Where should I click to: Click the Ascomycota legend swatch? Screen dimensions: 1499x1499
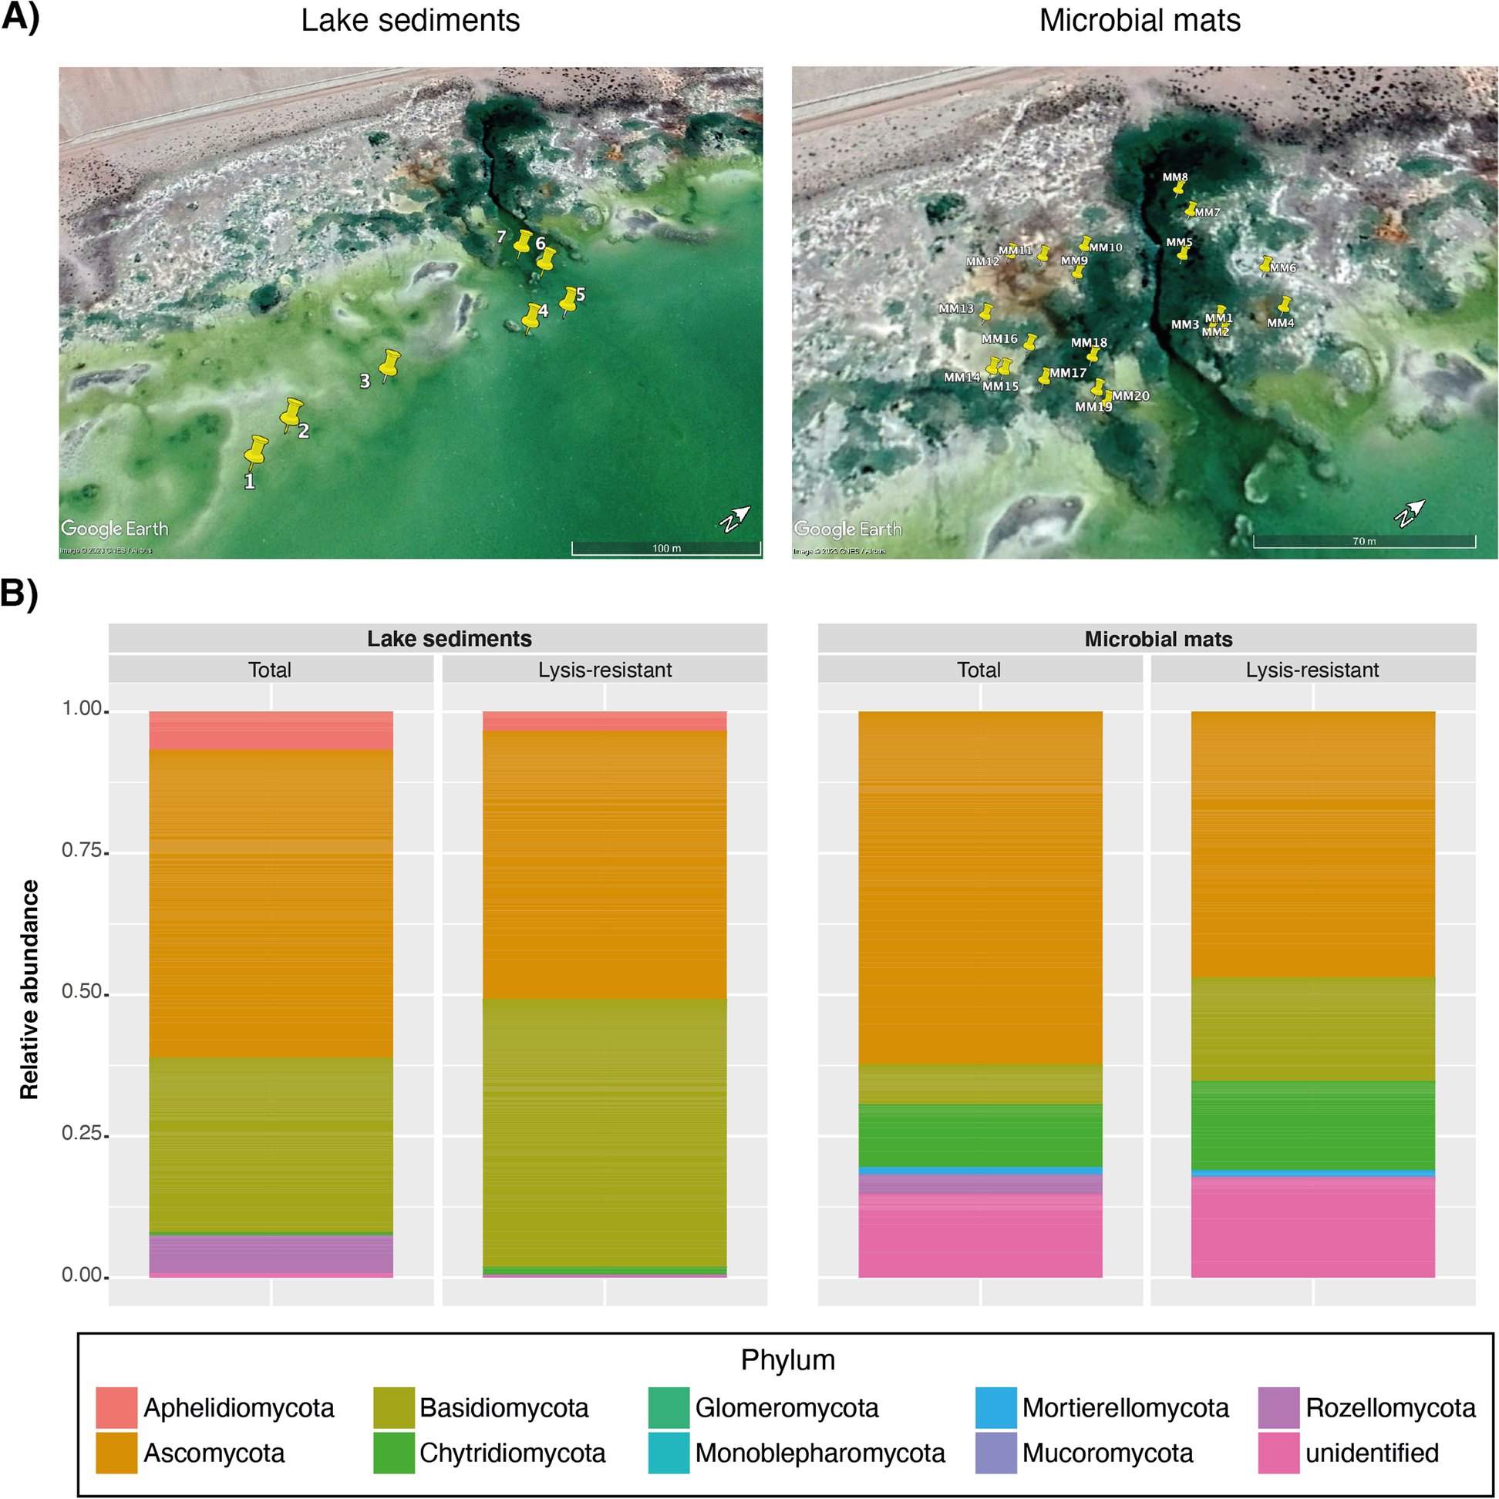[116, 1453]
